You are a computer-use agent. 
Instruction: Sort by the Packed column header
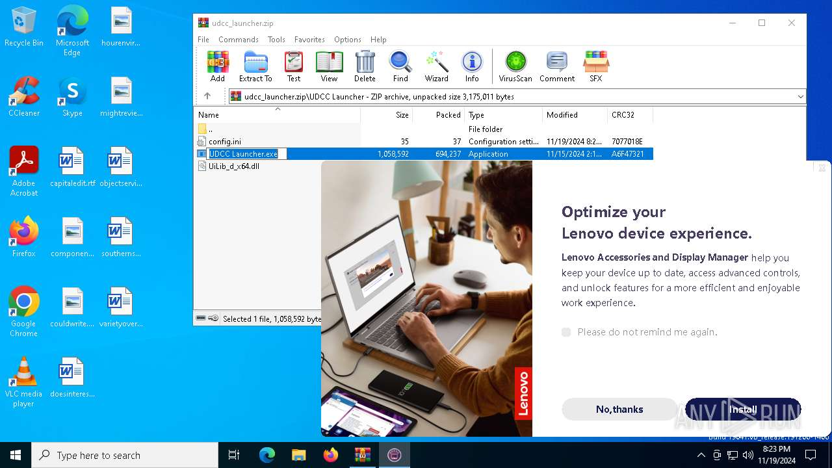(x=439, y=115)
